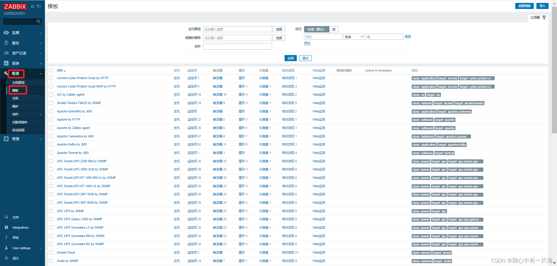Click the chart icon for 报表
The image size is (557, 266).
click(6, 63)
